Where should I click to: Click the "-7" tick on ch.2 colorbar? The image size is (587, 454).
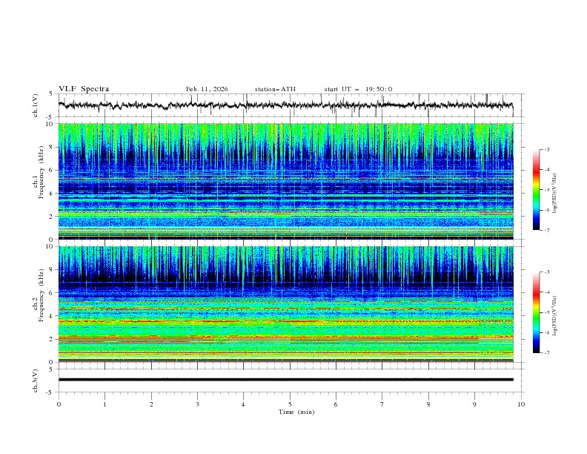(546, 353)
